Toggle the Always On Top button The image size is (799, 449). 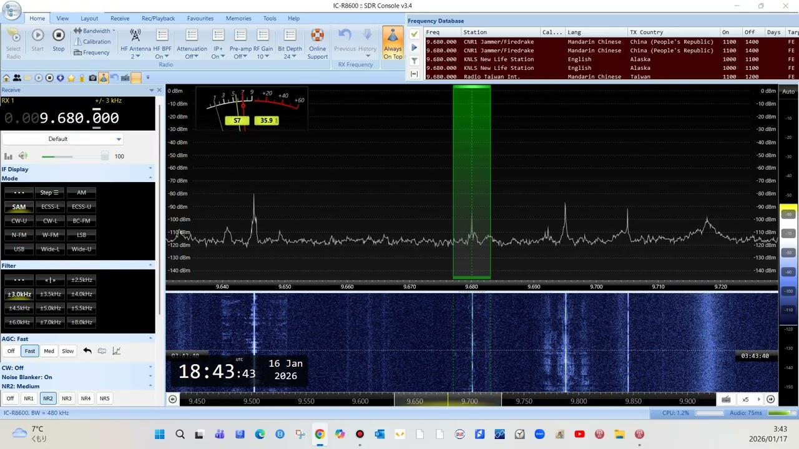[x=393, y=44]
